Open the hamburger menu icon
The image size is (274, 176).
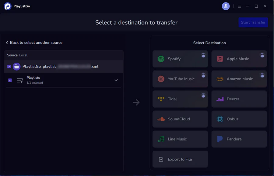(240, 6)
